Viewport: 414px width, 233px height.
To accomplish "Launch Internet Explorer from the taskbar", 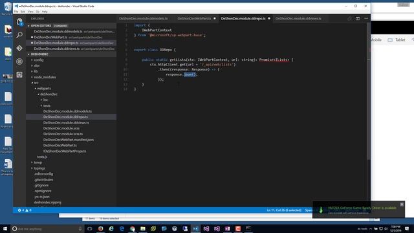I will tap(111, 228).
